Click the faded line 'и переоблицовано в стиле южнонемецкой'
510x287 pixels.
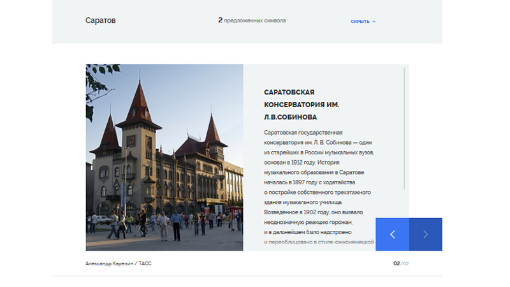(x=318, y=242)
